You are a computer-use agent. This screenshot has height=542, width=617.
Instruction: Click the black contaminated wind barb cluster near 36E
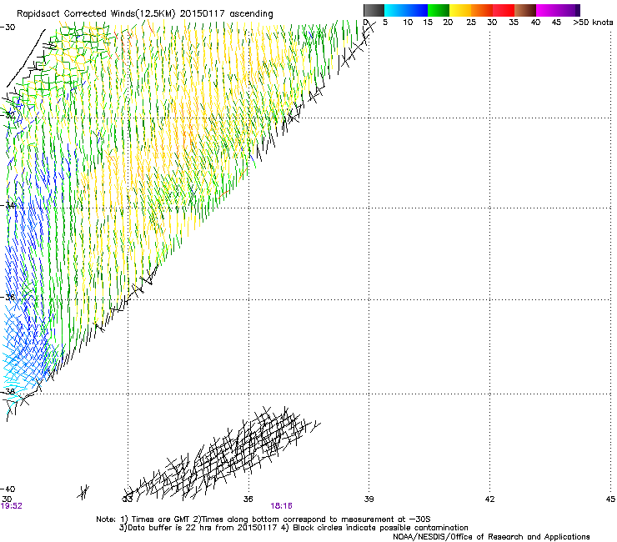(x=223, y=454)
